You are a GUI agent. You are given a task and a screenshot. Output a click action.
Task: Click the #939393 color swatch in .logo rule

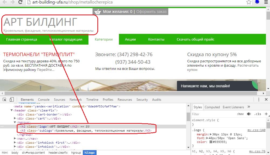(211, 142)
